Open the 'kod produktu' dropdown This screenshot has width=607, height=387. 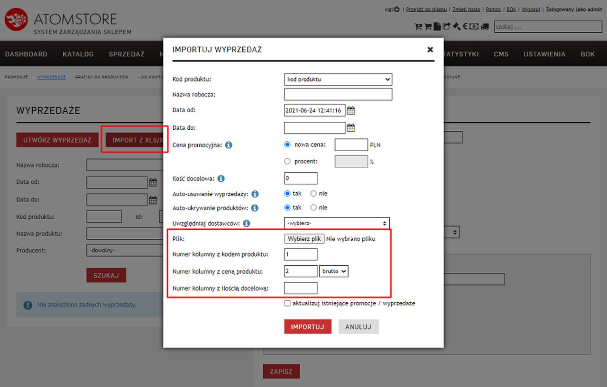pyautogui.click(x=338, y=80)
